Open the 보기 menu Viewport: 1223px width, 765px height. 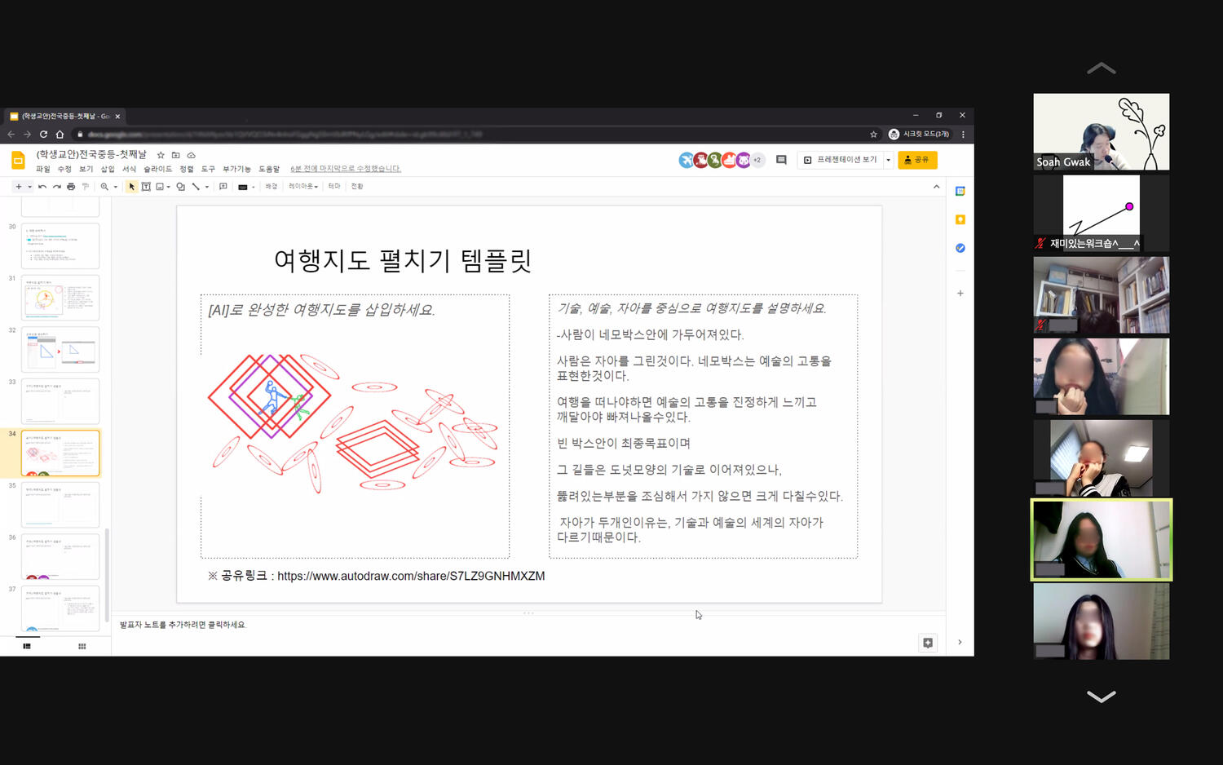pos(86,169)
